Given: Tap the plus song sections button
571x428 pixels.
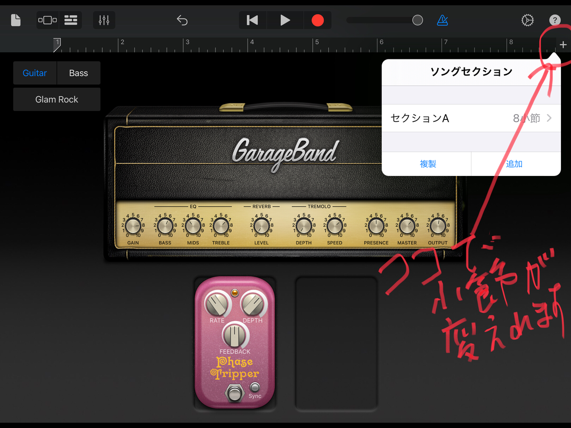Looking at the screenshot, I should tap(563, 45).
